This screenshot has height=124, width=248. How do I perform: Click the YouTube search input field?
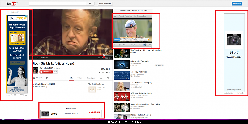coord(58,3)
